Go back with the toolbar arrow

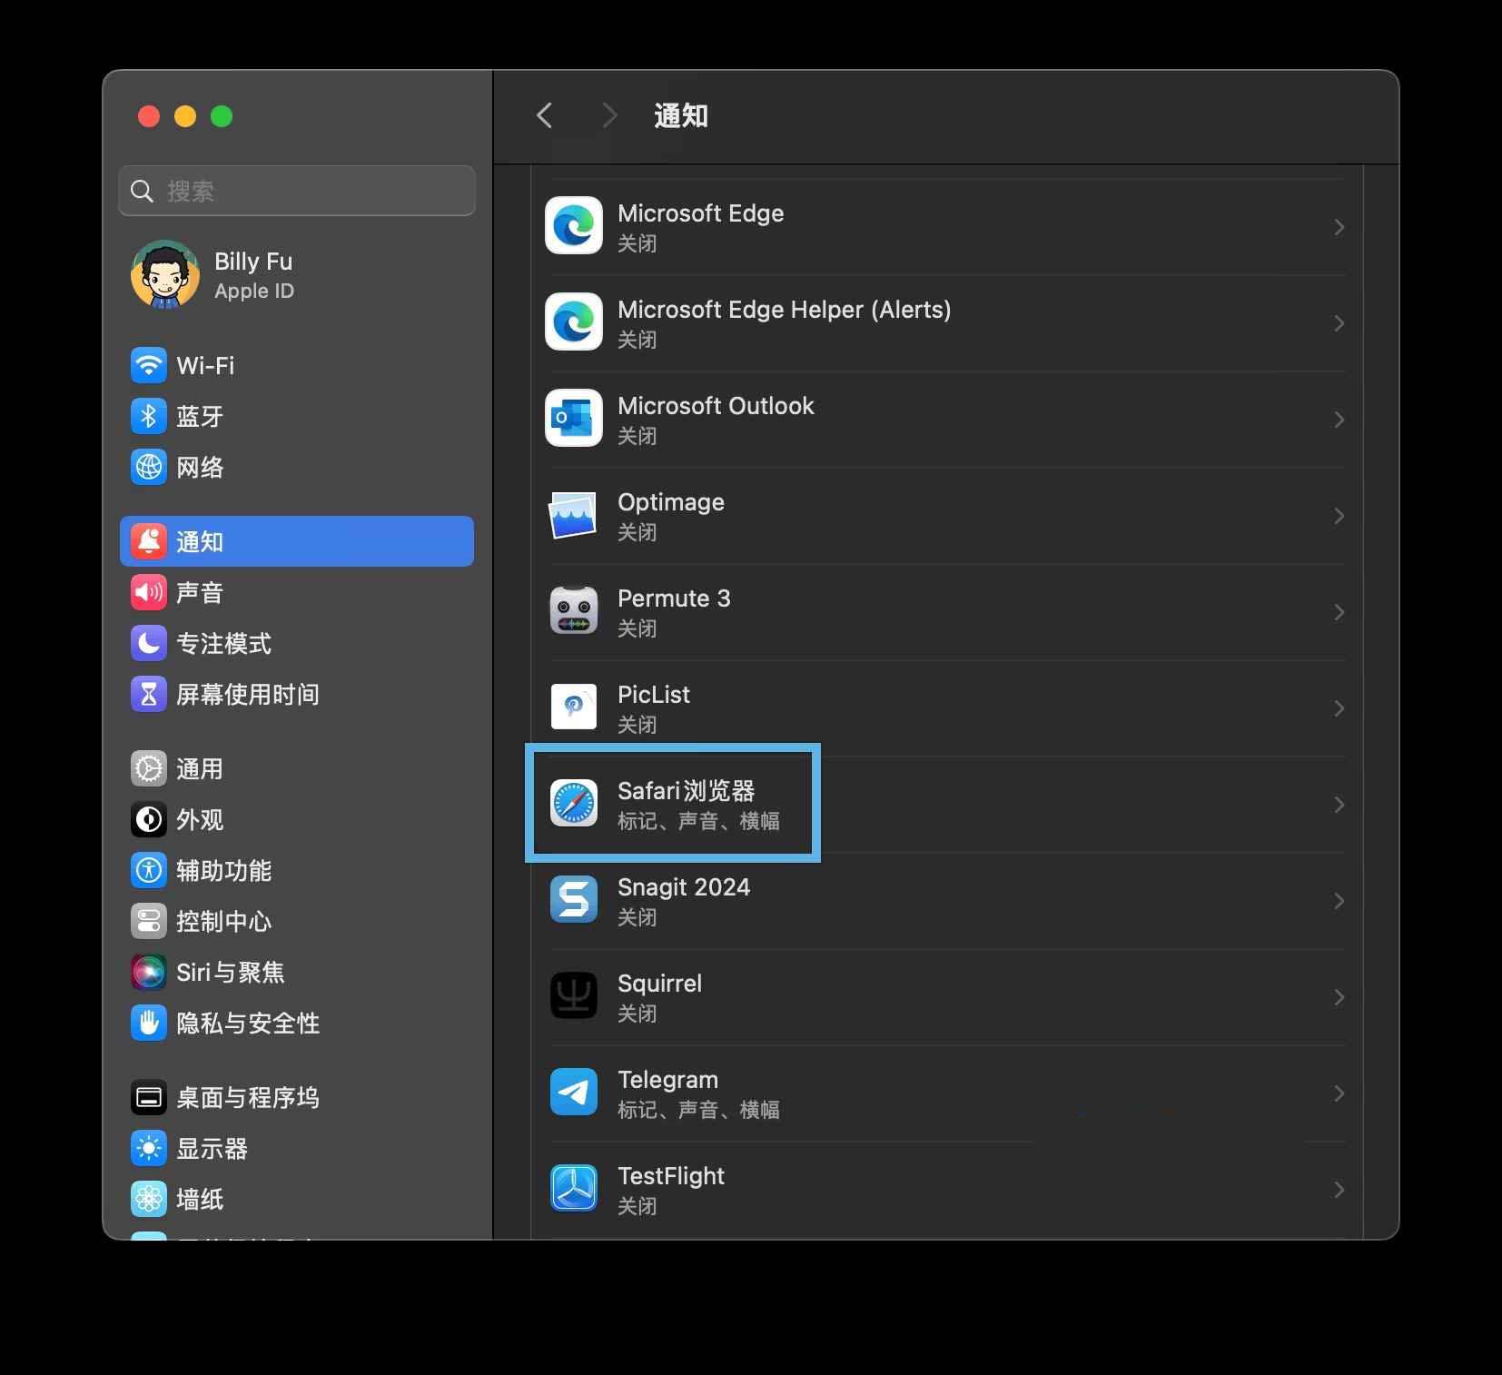point(545,116)
